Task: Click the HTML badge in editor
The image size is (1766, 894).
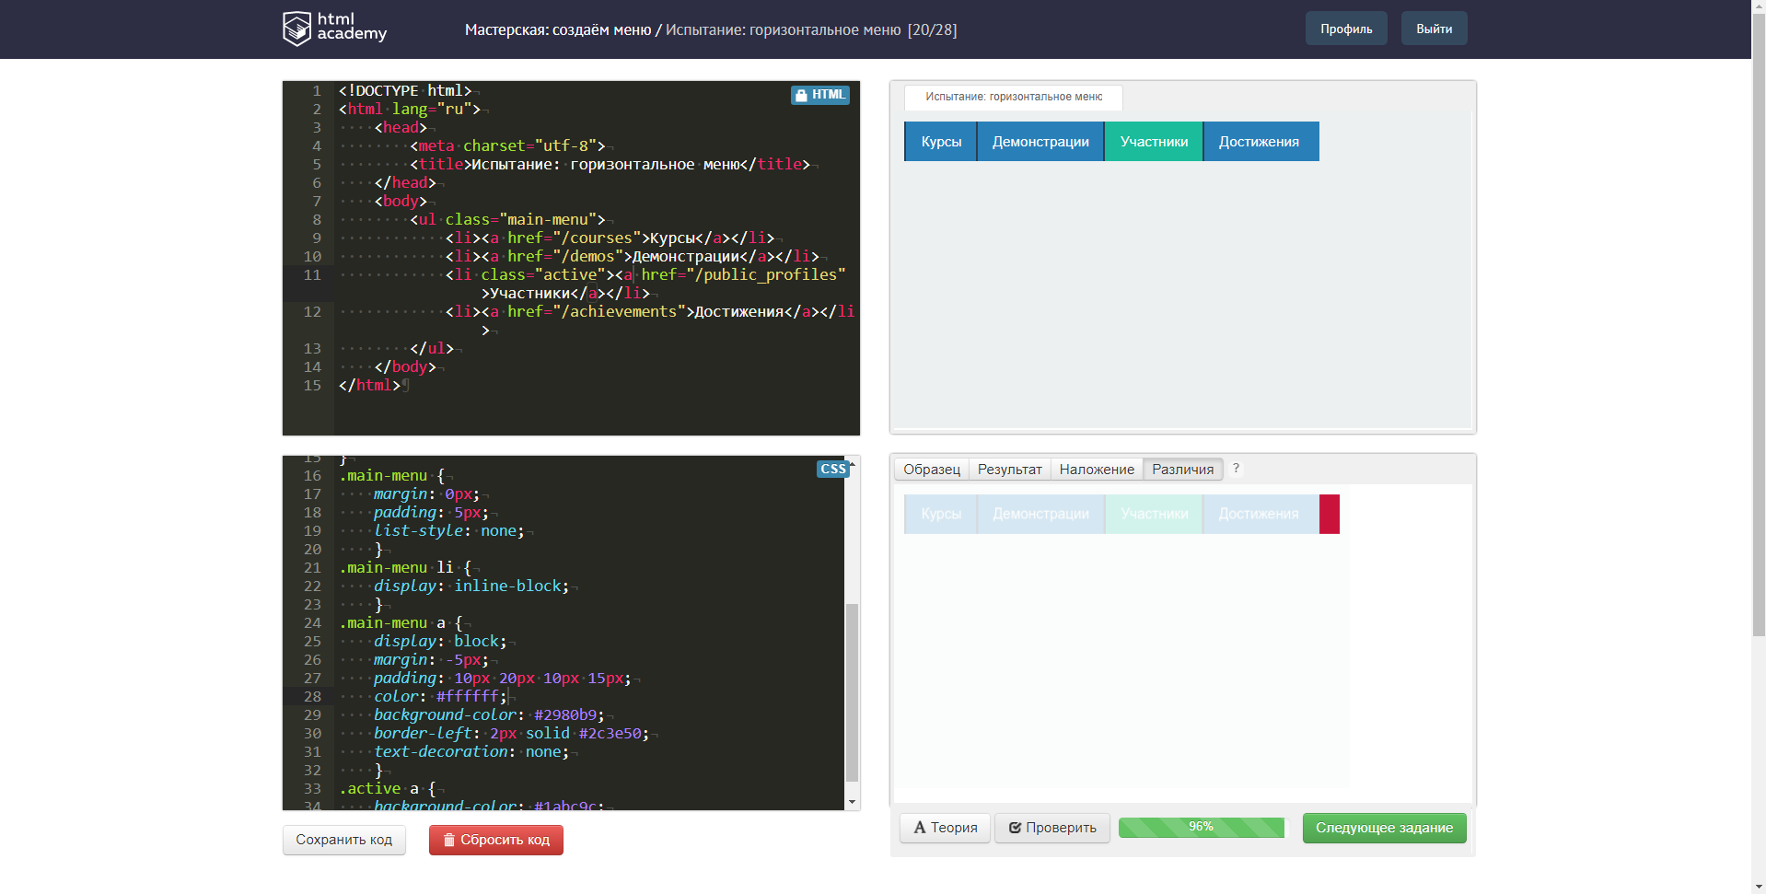Action: pyautogui.click(x=820, y=95)
